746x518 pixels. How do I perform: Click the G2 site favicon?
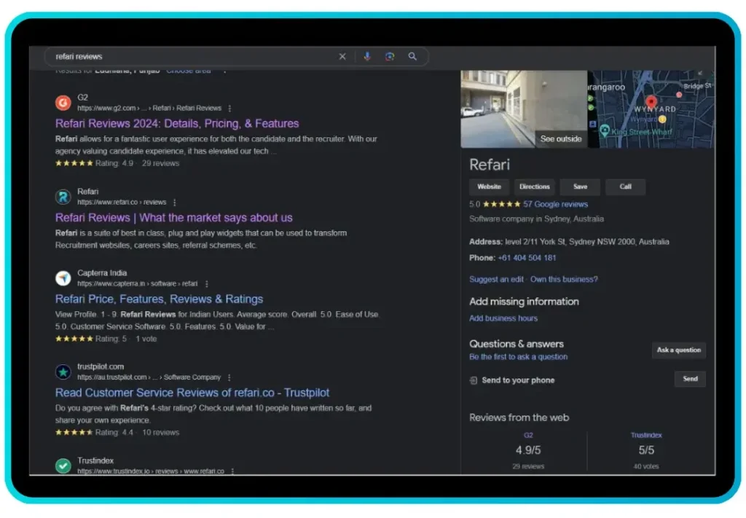pos(63,102)
